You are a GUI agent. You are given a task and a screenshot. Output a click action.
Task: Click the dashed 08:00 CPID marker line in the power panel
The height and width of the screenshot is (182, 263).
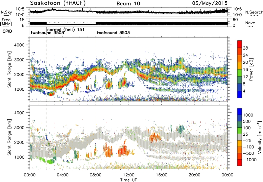click(x=96, y=69)
